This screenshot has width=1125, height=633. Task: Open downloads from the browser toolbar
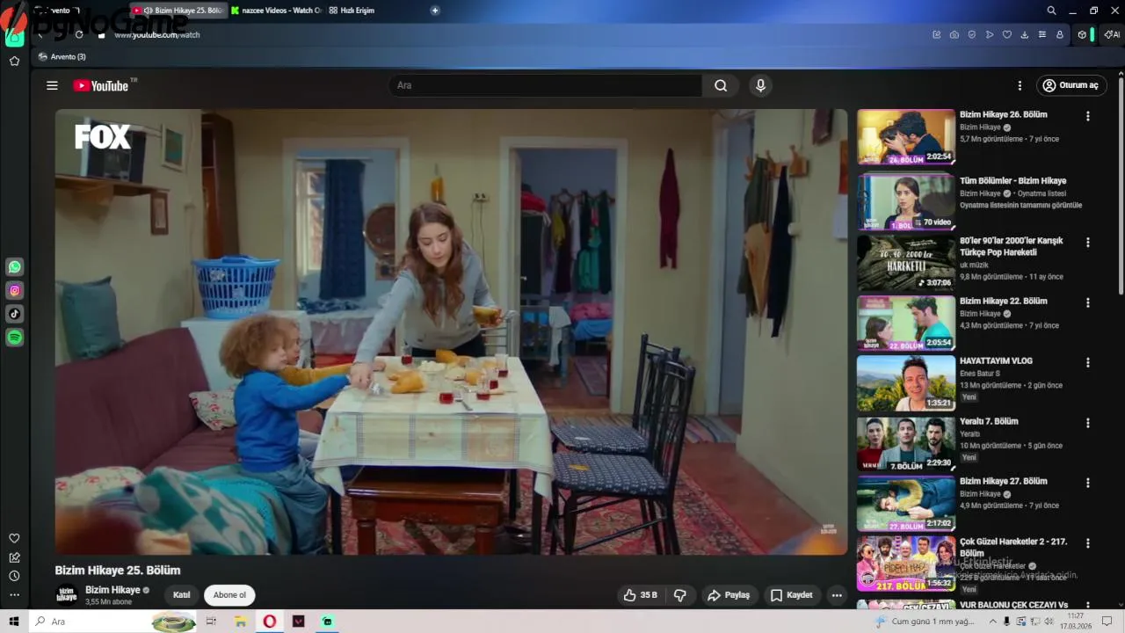1025,34
